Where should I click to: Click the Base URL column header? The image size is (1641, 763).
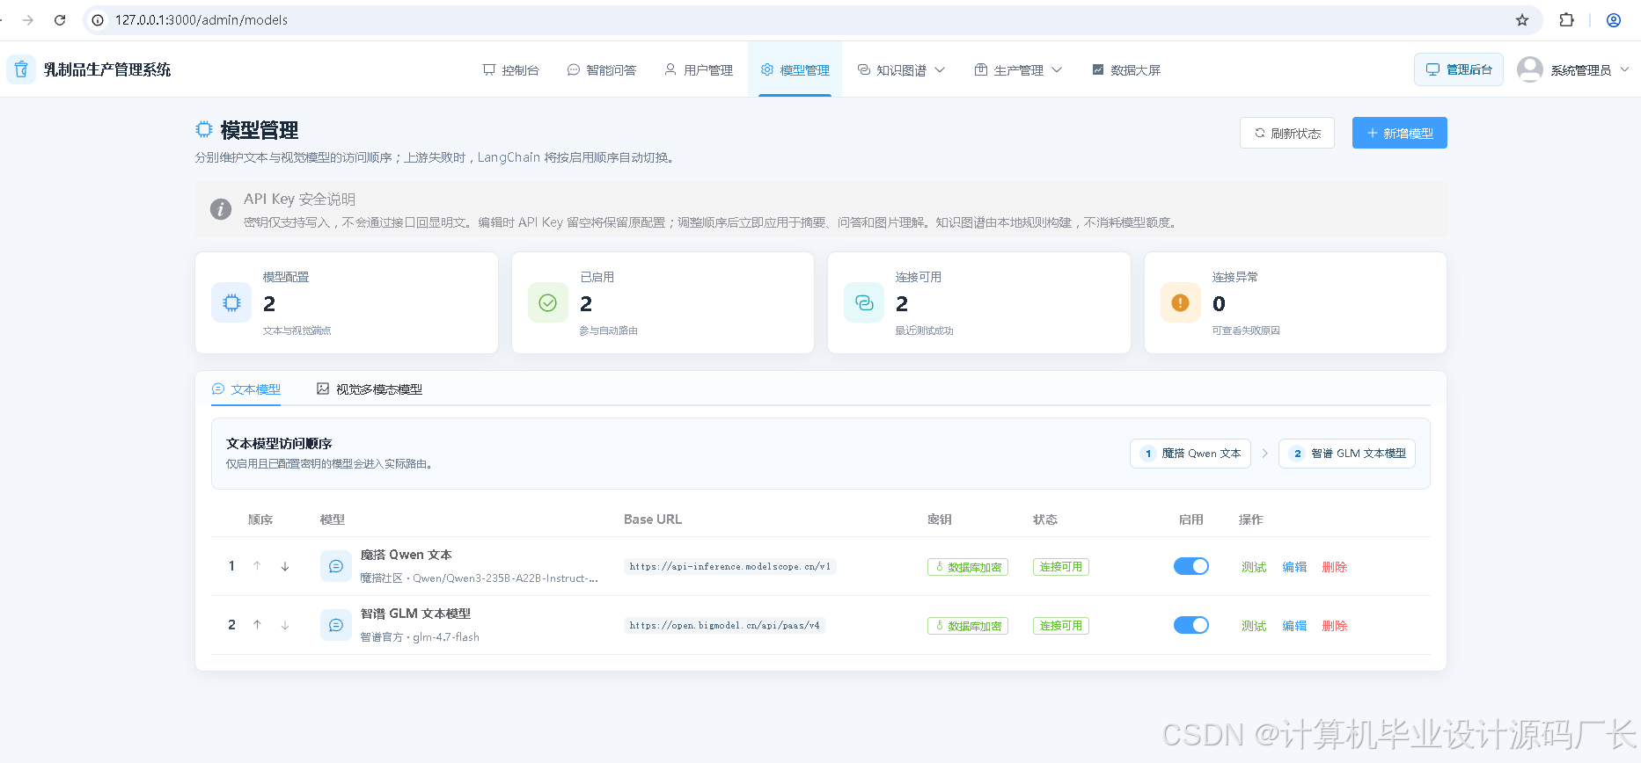(x=653, y=520)
